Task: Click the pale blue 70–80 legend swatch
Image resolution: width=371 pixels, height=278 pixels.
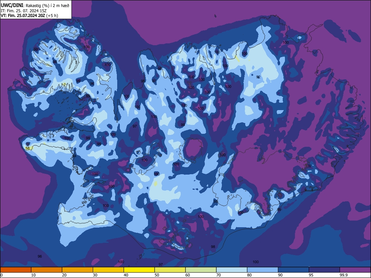Action: [232, 270]
